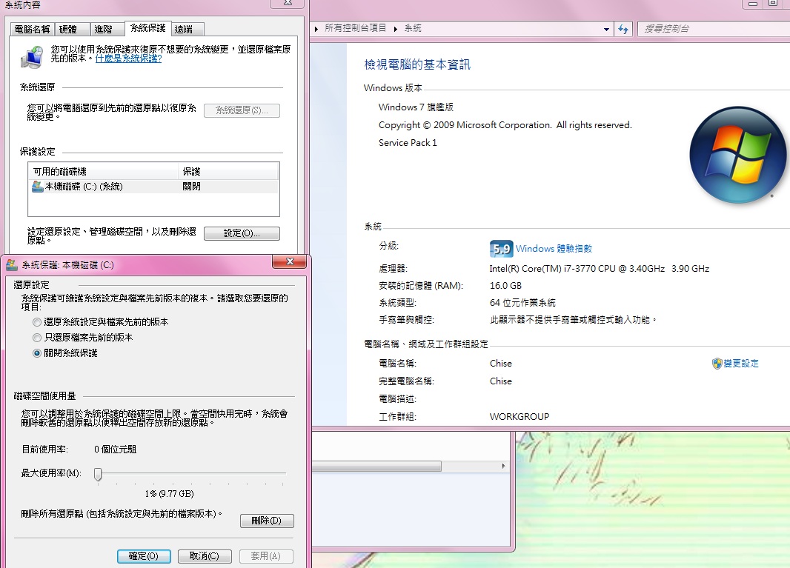The height and width of the screenshot is (568, 790).
Task: Click the 最大使用率 slider thumb
Action: pos(99,474)
